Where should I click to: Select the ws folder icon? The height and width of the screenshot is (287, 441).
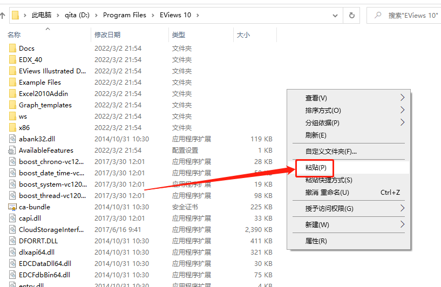pos(12,117)
